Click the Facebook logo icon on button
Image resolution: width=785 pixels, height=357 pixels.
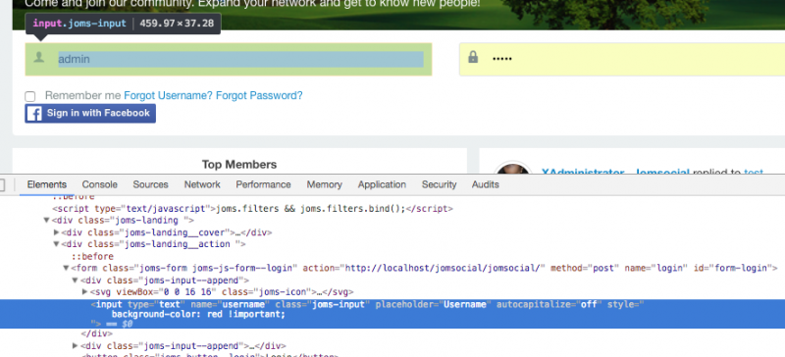[34, 114]
